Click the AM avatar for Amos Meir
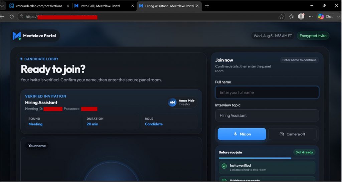This screenshot has height=182, width=342. pos(172,103)
